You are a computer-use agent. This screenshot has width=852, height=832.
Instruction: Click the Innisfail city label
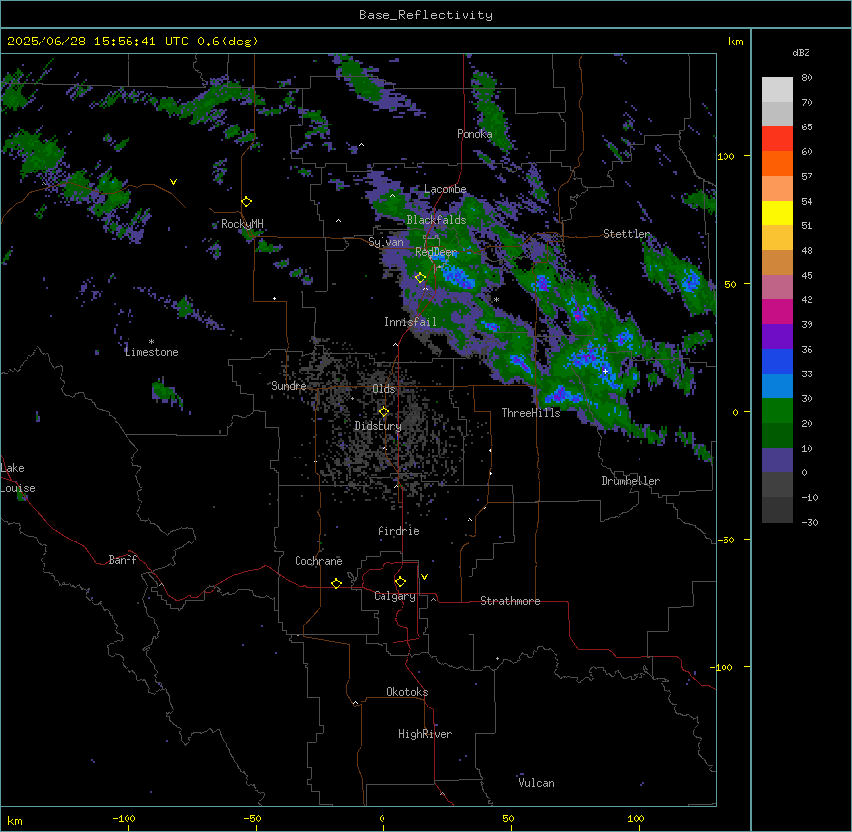tap(410, 322)
